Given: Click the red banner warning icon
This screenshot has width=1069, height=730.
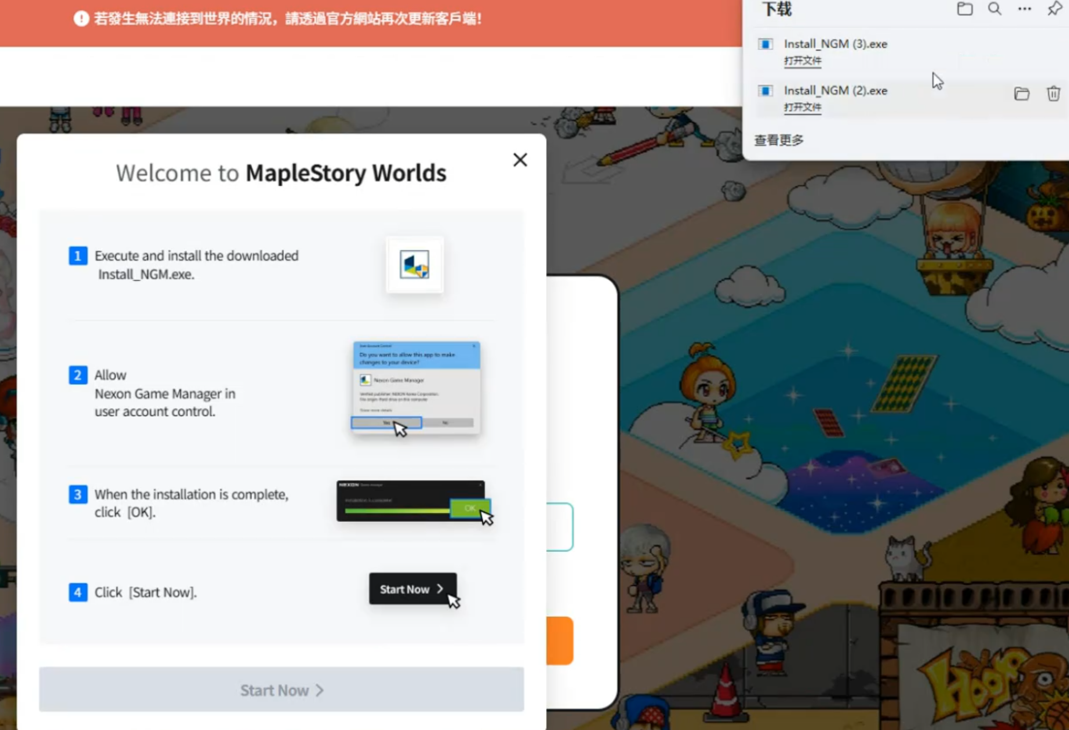Looking at the screenshot, I should click(x=81, y=19).
